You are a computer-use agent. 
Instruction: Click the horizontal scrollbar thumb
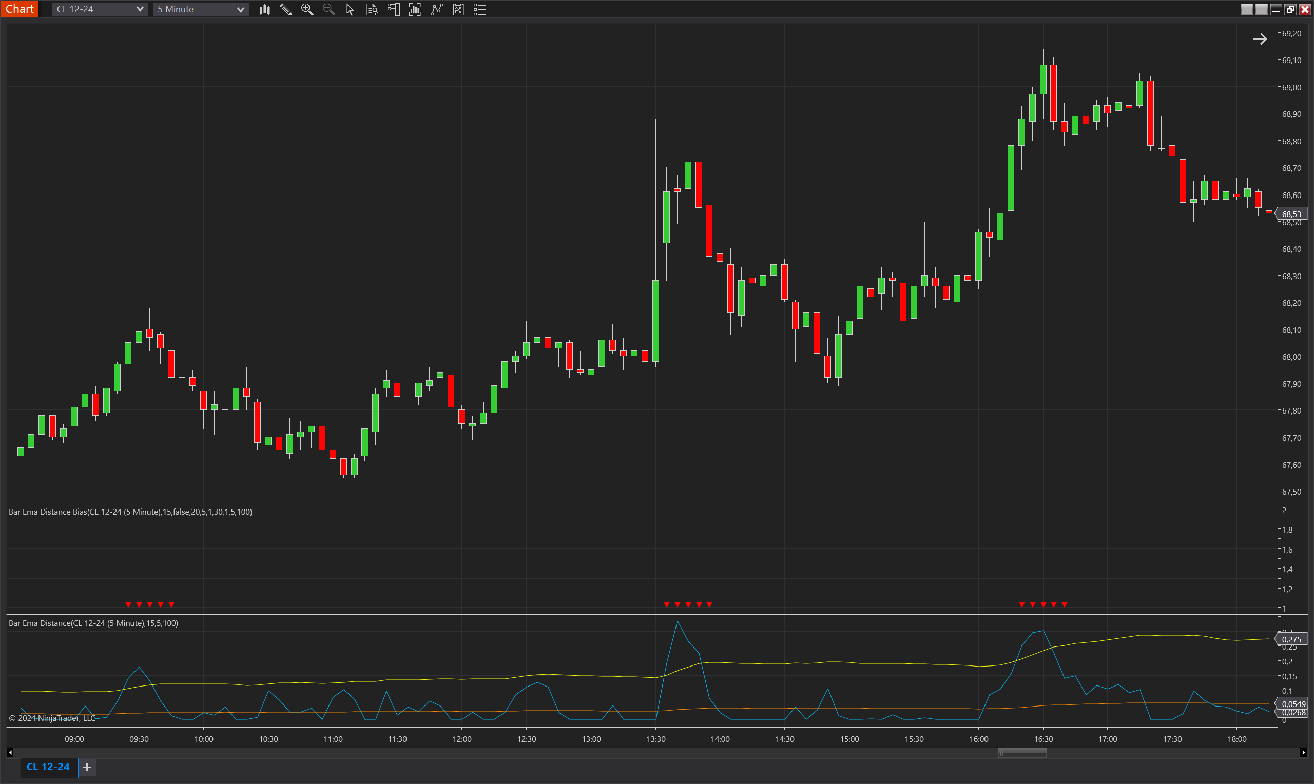click(x=1022, y=753)
